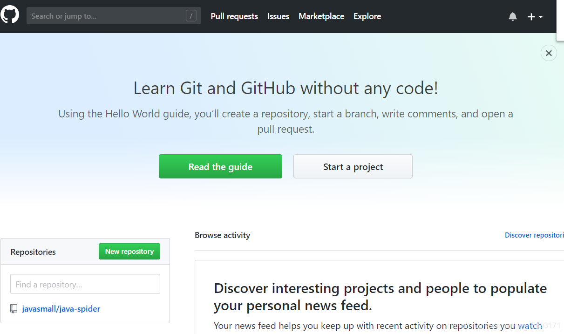Click Read the guide
This screenshot has height=334, width=564.
pyautogui.click(x=220, y=166)
